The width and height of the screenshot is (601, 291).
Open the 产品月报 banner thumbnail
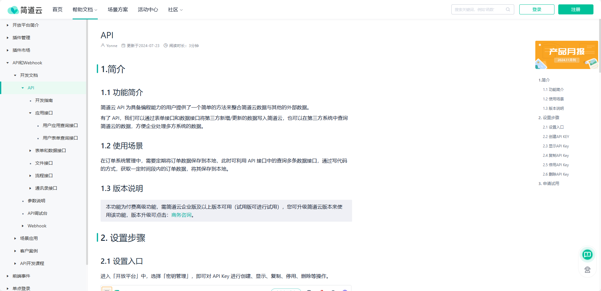click(566, 55)
